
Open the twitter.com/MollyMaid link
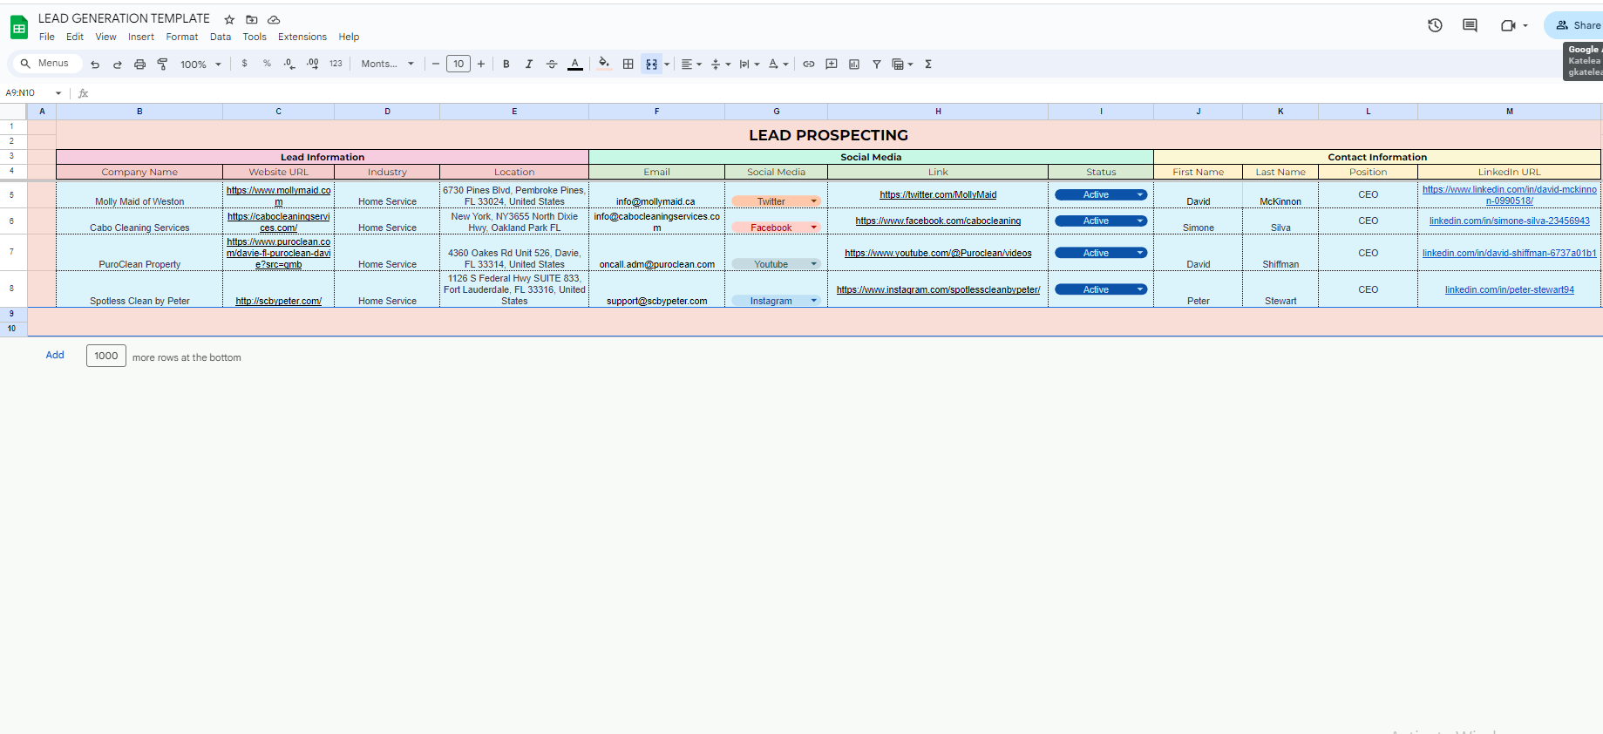(x=938, y=195)
